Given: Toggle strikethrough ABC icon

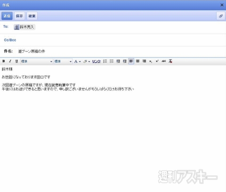Looking at the screenshot, I should [164, 61].
